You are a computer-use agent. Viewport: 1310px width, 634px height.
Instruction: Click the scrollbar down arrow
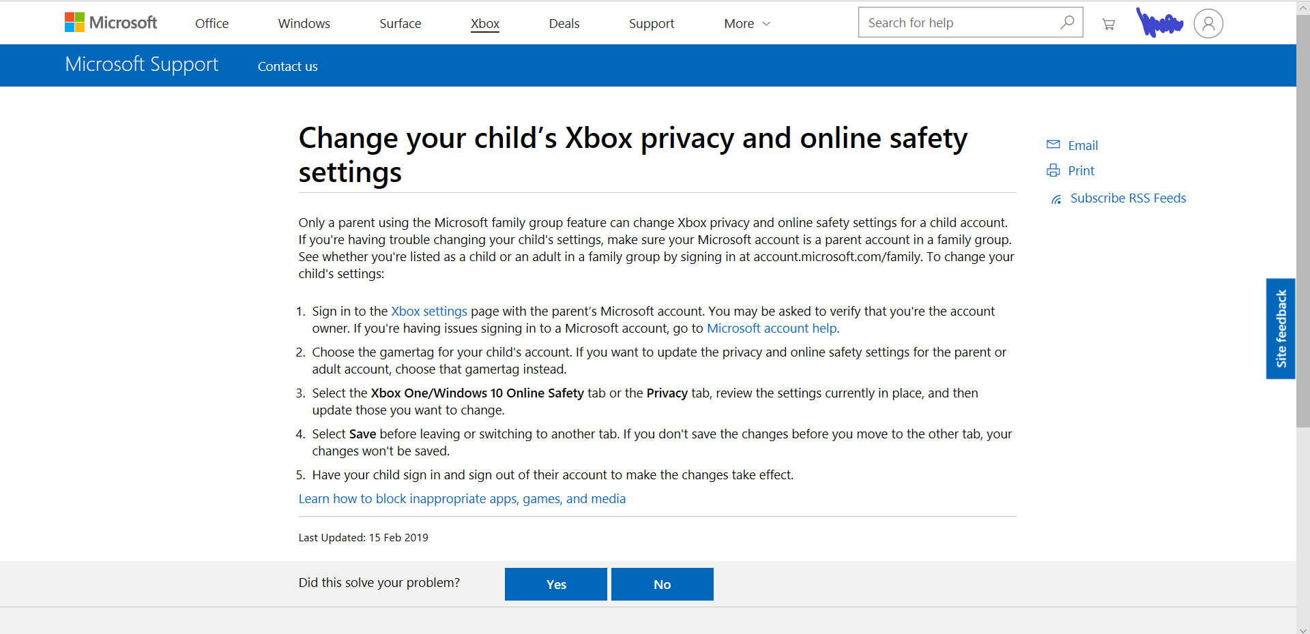(1303, 629)
